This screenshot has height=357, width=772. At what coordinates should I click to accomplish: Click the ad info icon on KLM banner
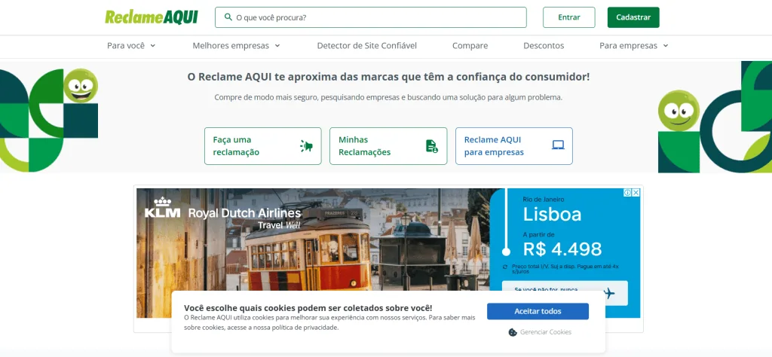[628, 193]
